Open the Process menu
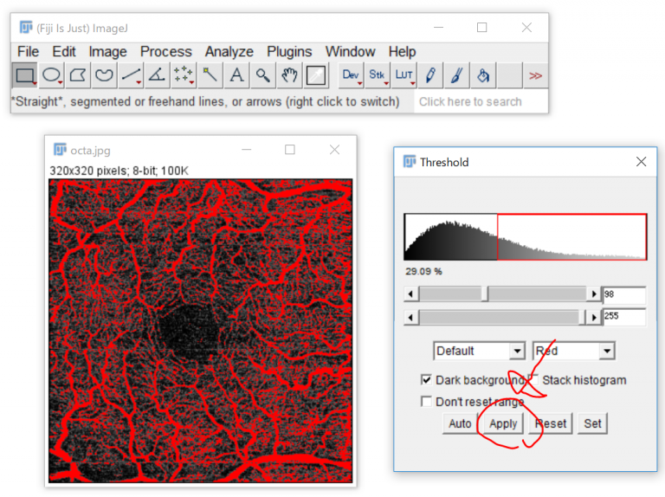 [166, 52]
